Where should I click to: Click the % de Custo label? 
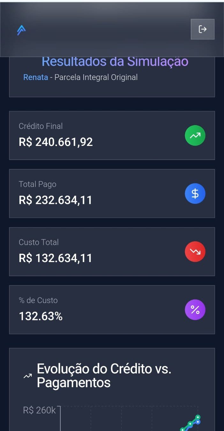(38, 300)
